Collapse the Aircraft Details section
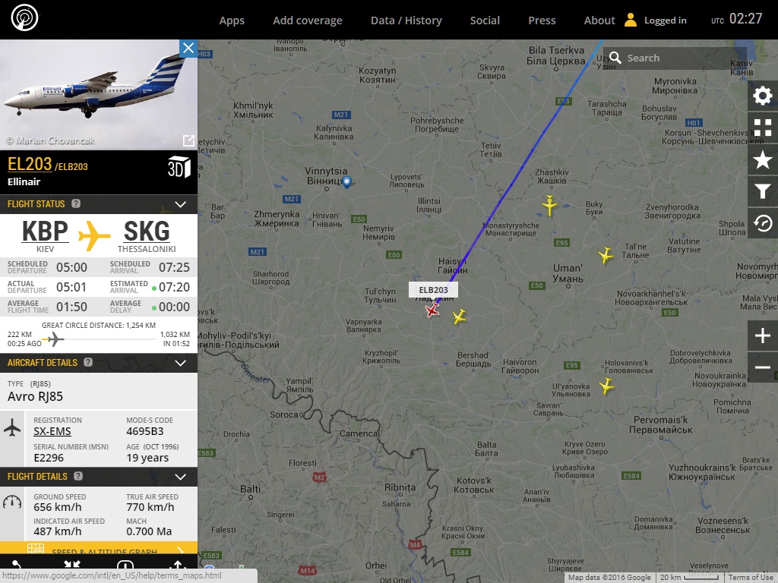This screenshot has height=583, width=778. (x=181, y=363)
